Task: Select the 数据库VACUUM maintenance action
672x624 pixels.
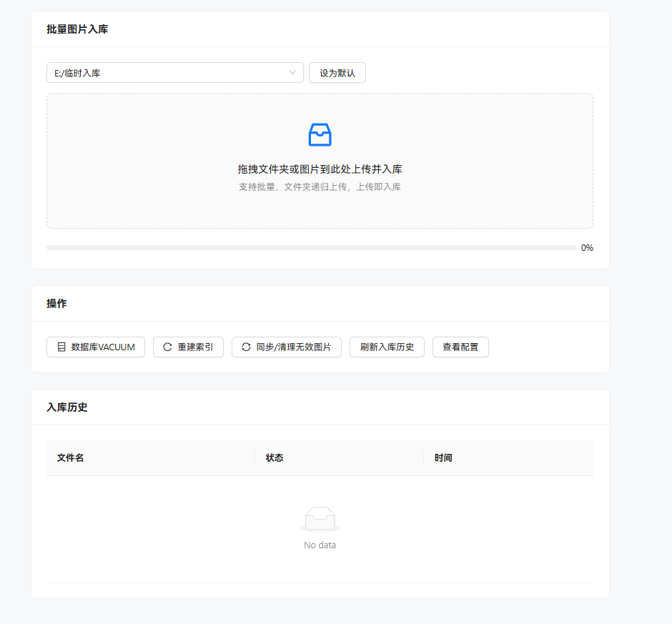Action: click(x=95, y=347)
